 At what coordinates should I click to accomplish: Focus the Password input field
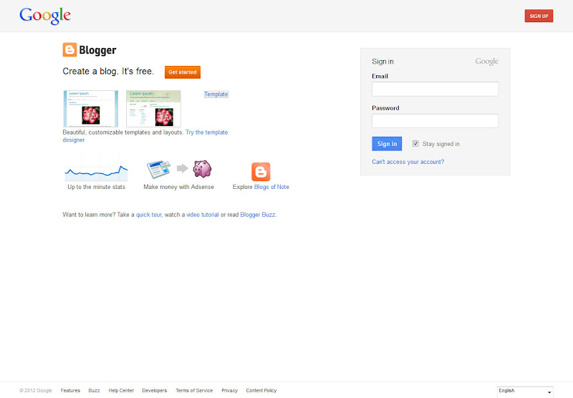tap(435, 121)
